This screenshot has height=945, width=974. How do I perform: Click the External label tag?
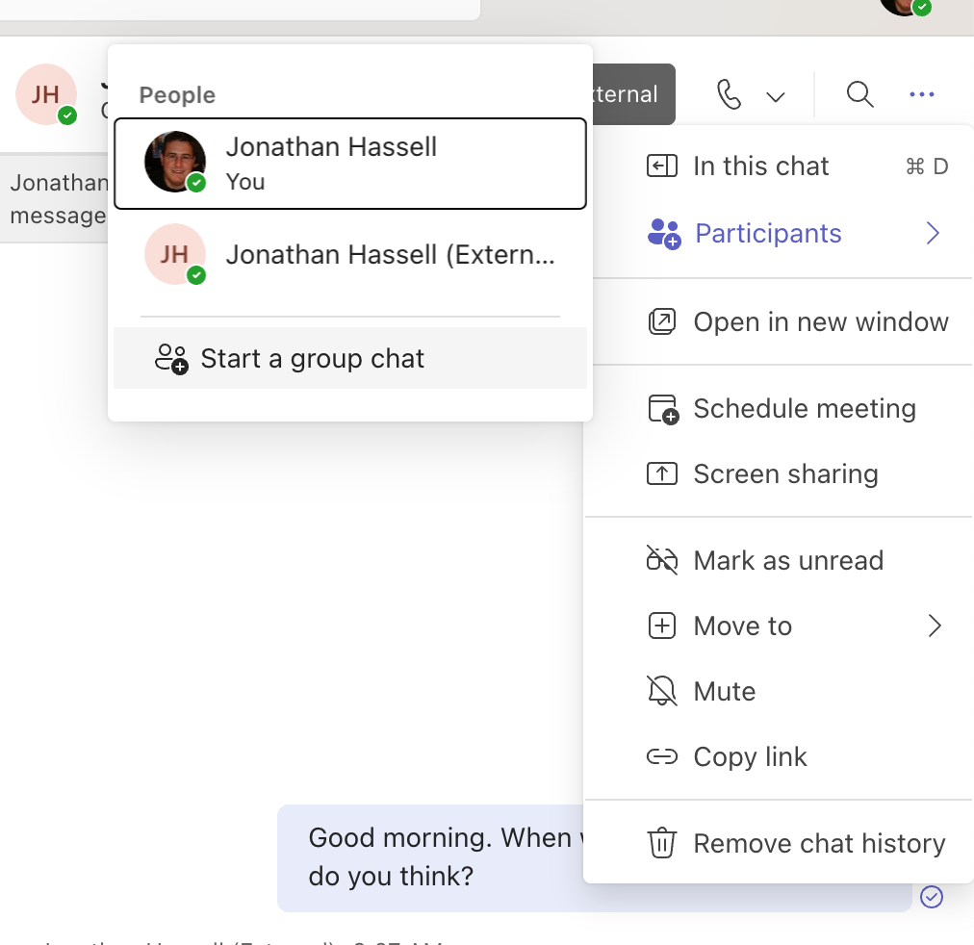pos(633,94)
